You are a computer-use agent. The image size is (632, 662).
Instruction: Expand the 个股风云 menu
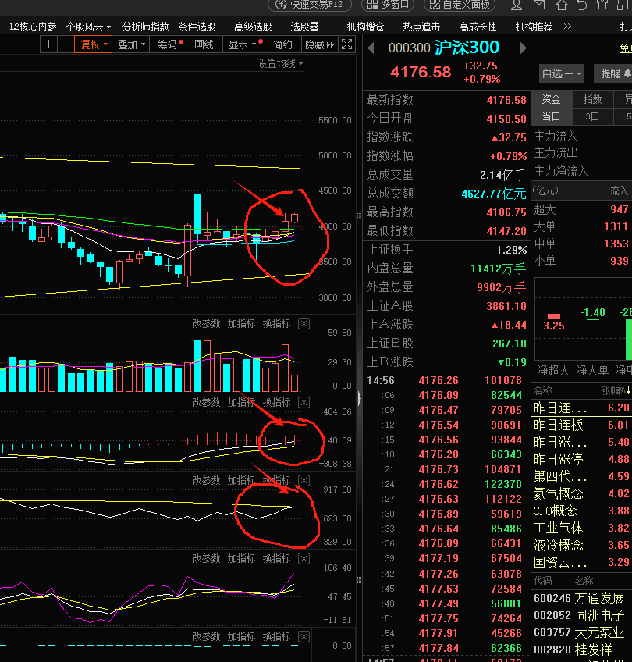(89, 27)
